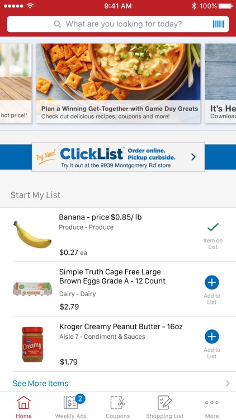
Task: Open the Coupons scissors icon
Action: point(118,403)
